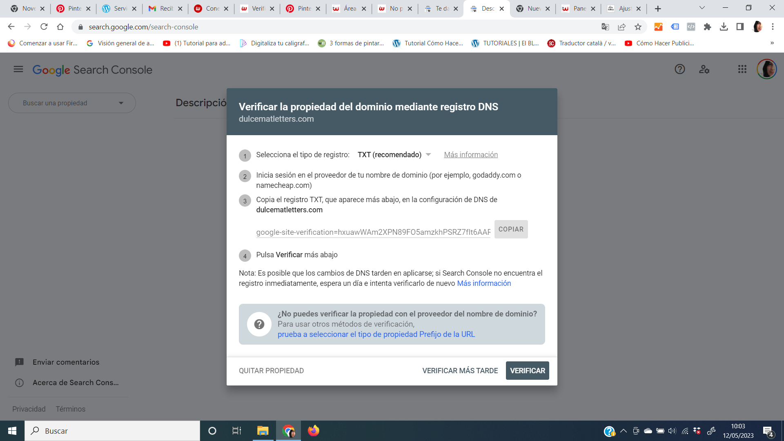Open the Google account avatar in Search Console
Screen dimensions: 784x441
[x=767, y=69]
